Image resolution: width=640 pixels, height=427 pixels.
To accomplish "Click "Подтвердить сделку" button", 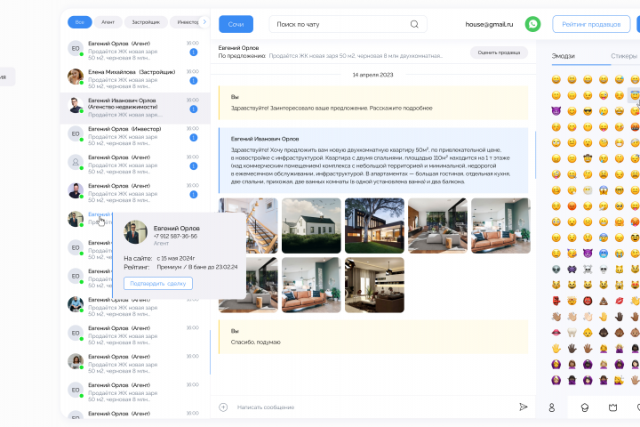I will tap(158, 283).
